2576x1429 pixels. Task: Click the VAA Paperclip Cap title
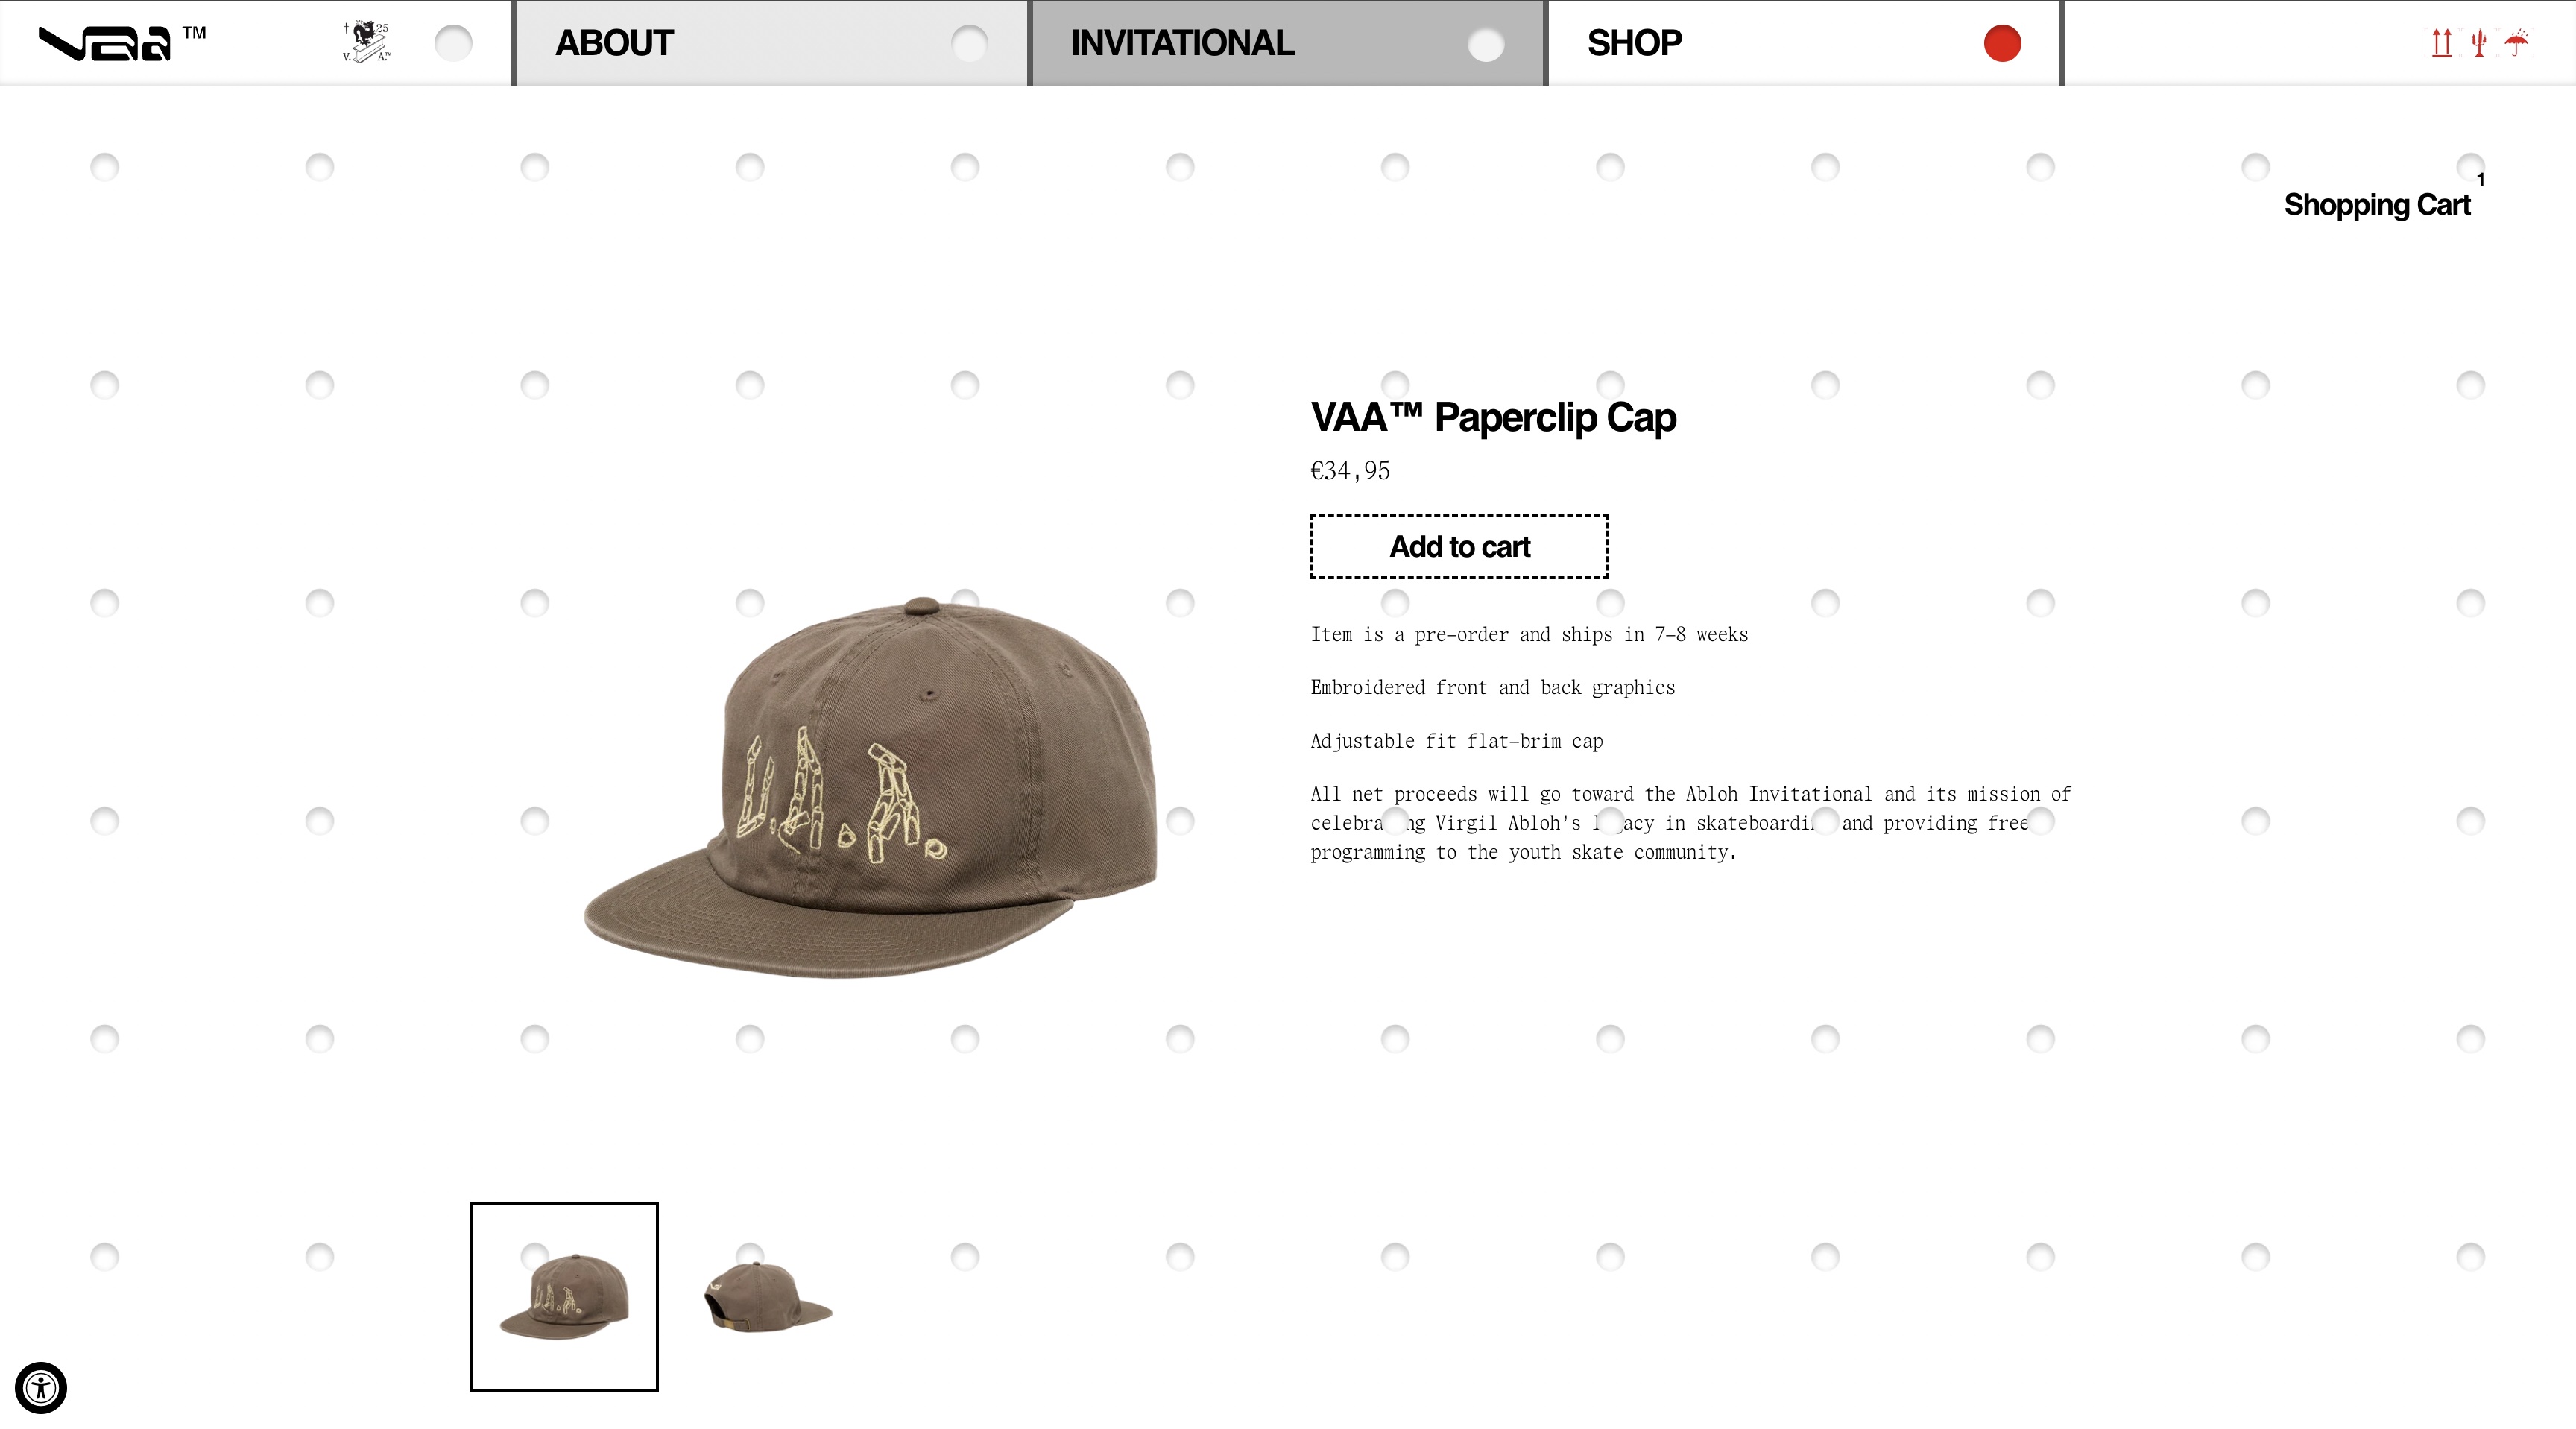click(x=1493, y=417)
